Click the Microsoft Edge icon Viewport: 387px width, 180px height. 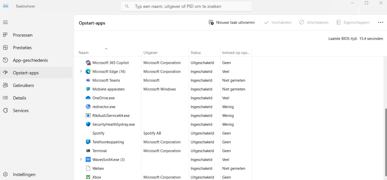88,71
